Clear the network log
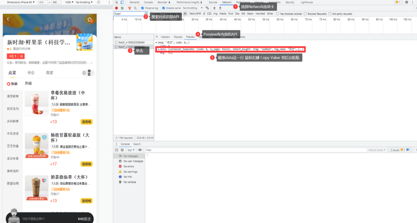The image size is (417, 223). point(122,8)
